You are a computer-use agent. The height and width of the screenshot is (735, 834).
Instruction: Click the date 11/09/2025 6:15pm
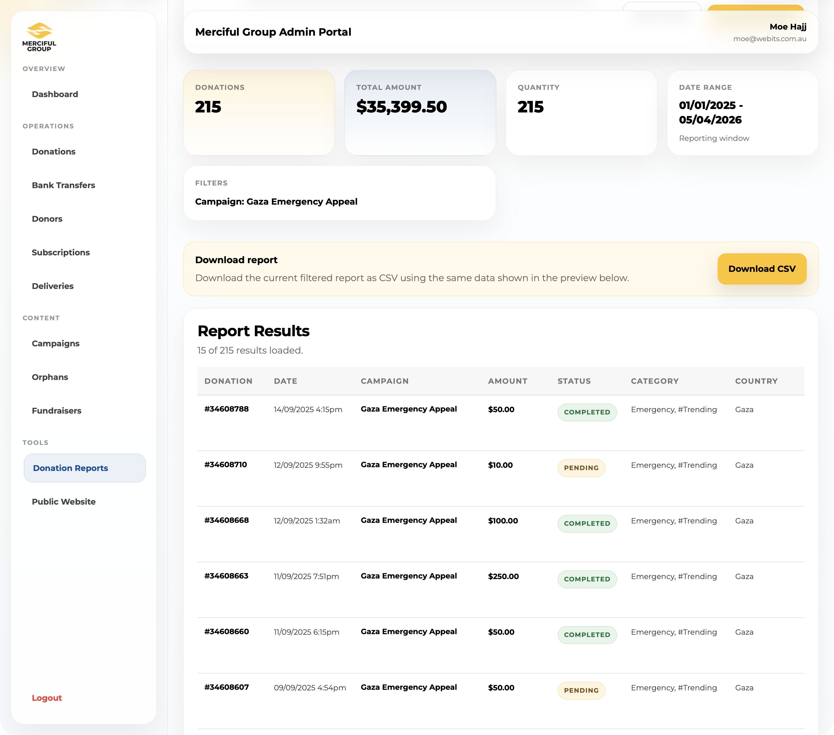tap(306, 632)
